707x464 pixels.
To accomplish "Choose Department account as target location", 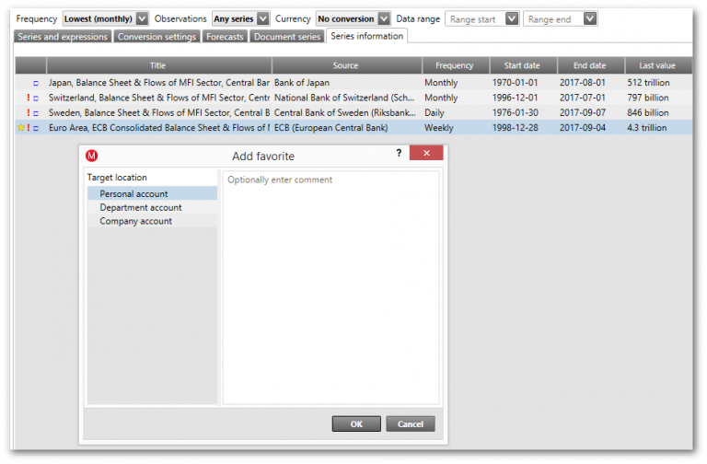I will (x=141, y=207).
